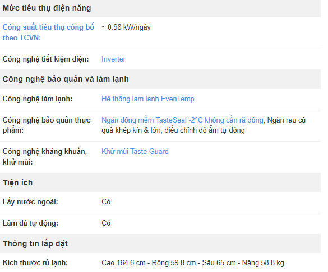
Task: Click the 'Có' value beside Lấy nước ngoài
Action: point(106,202)
